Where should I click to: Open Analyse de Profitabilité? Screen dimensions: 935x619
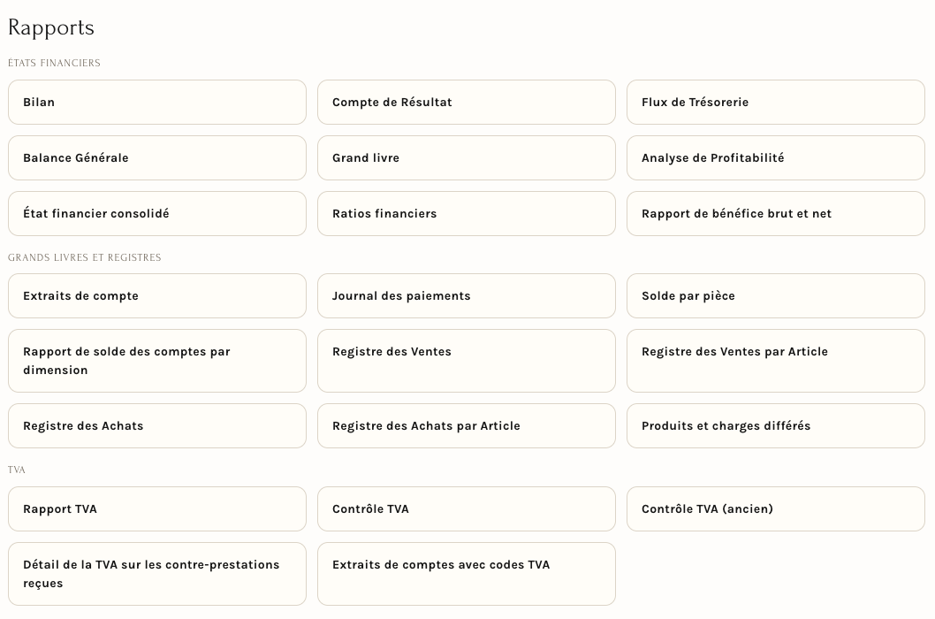pos(776,157)
